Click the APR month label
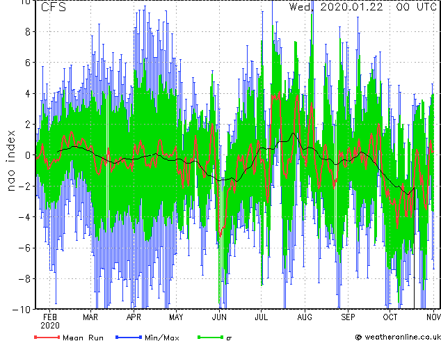 pyautogui.click(x=134, y=317)
